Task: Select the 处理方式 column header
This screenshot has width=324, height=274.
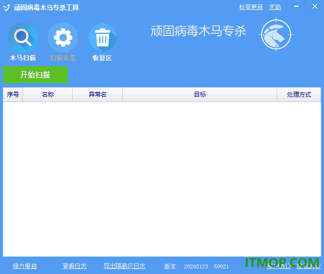Action: tap(299, 95)
